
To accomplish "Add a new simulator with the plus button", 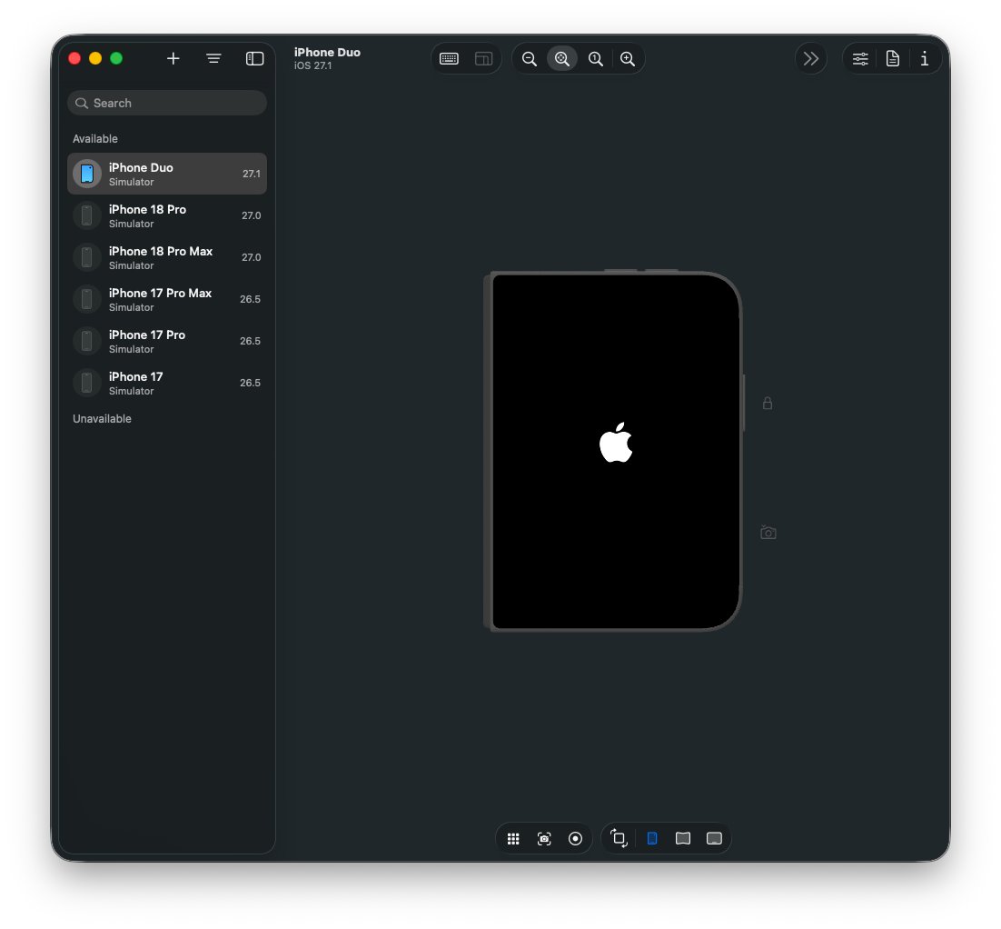I will [173, 59].
